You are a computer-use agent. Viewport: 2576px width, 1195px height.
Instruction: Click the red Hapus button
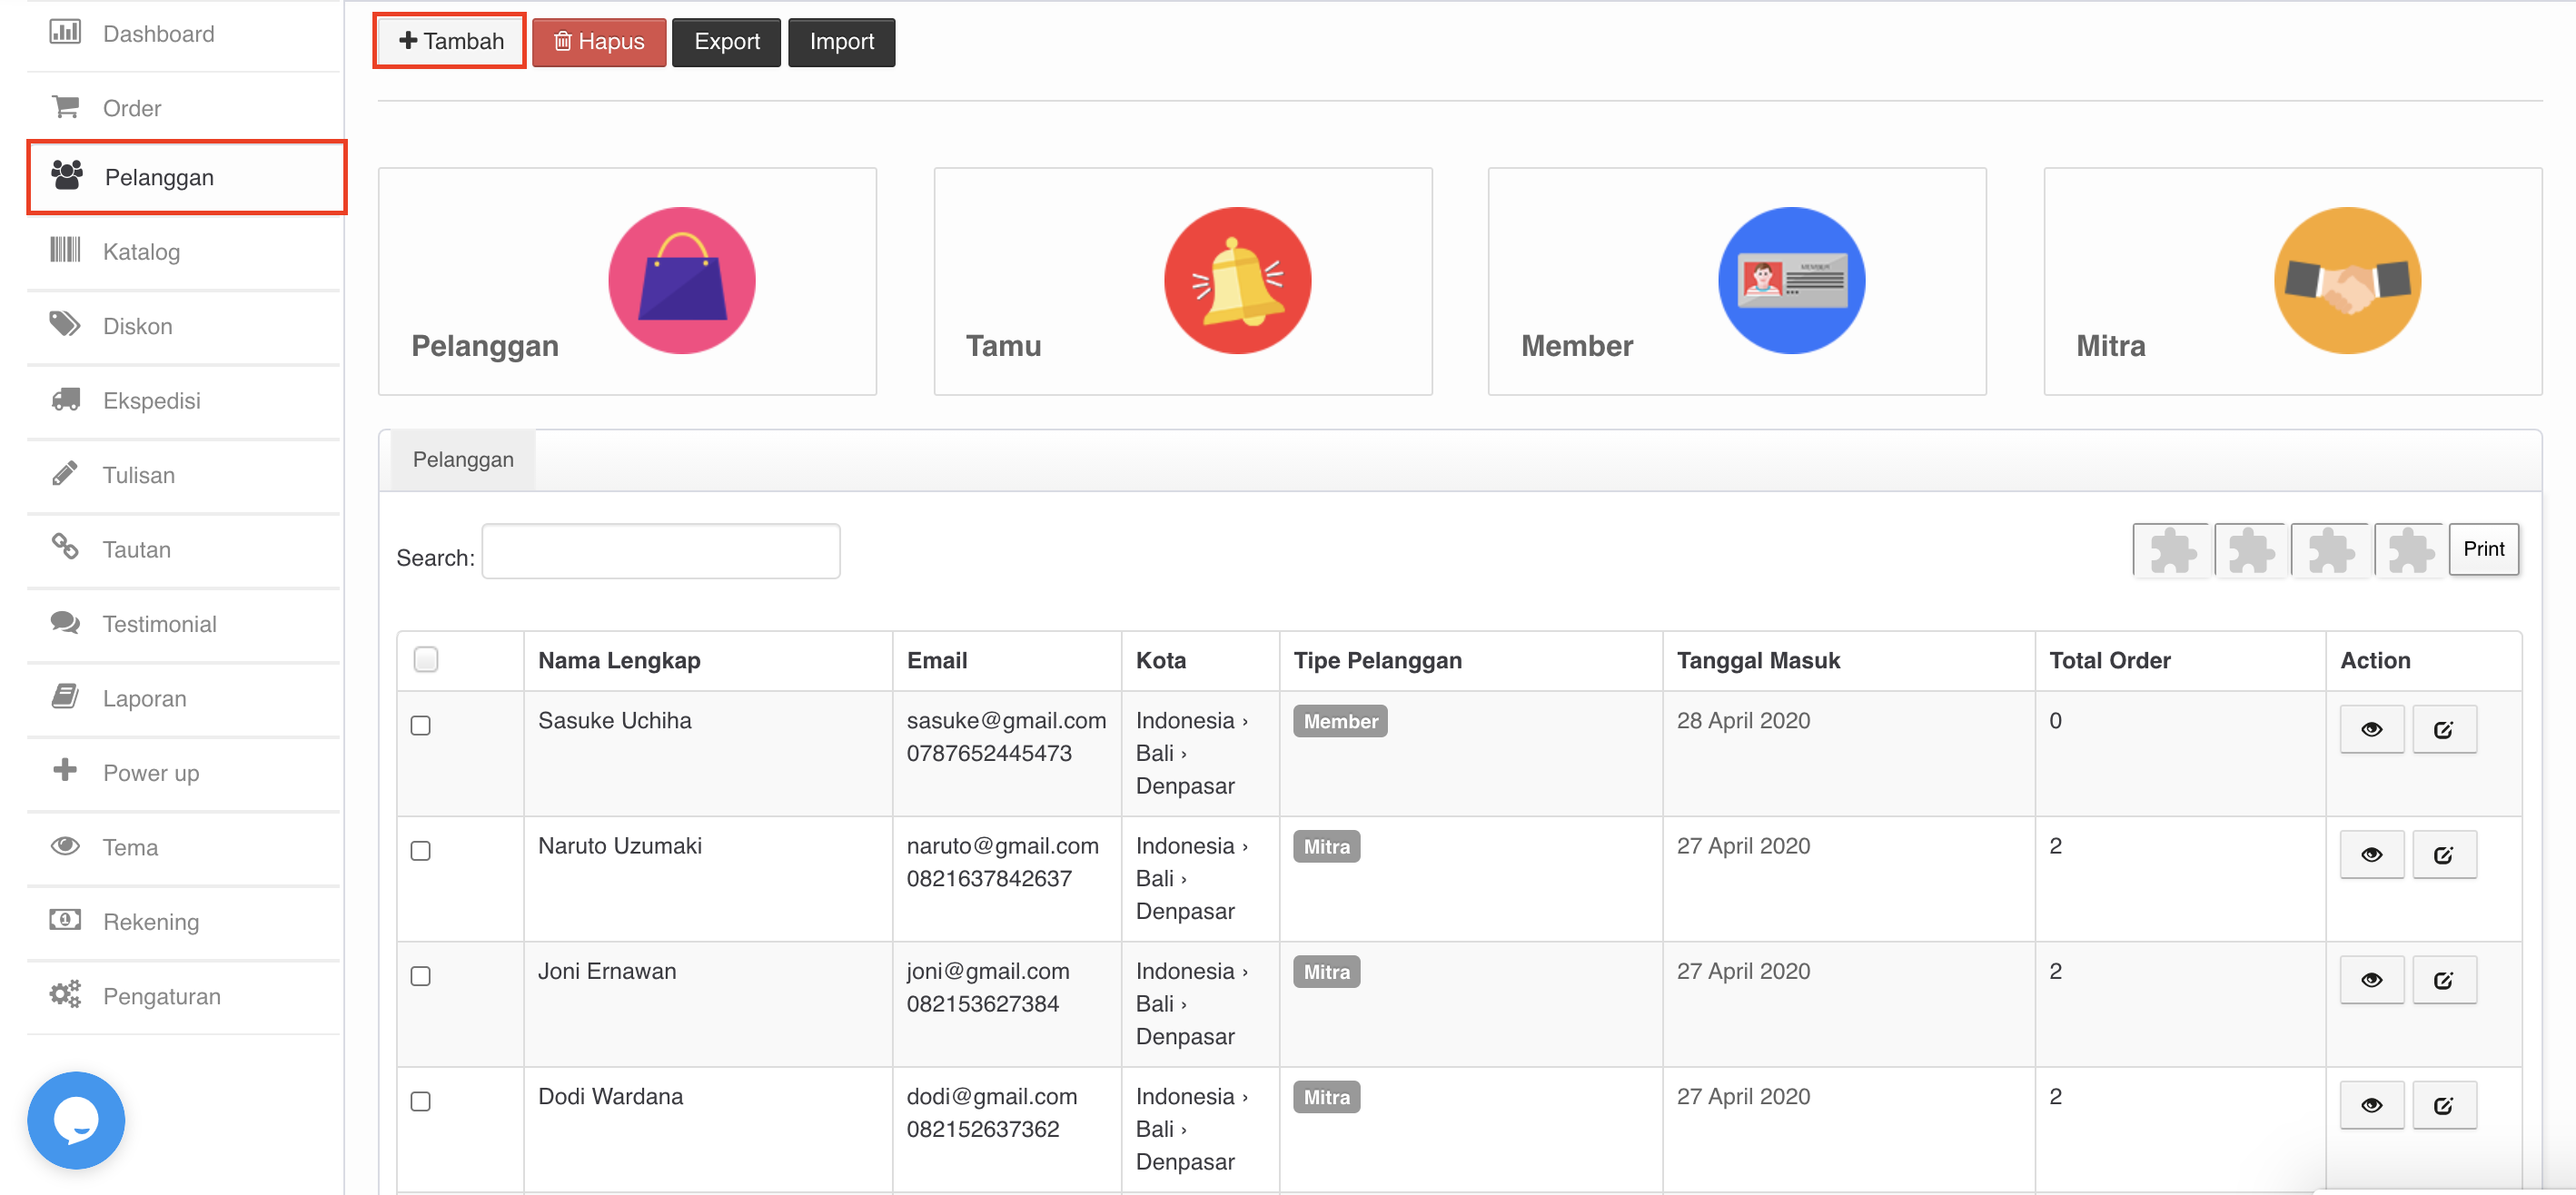[598, 41]
